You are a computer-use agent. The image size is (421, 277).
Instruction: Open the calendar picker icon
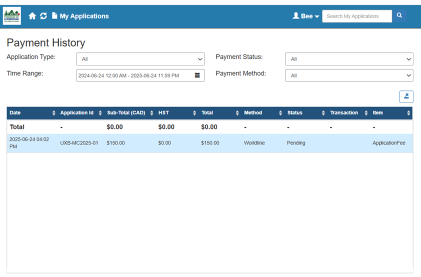tap(197, 75)
